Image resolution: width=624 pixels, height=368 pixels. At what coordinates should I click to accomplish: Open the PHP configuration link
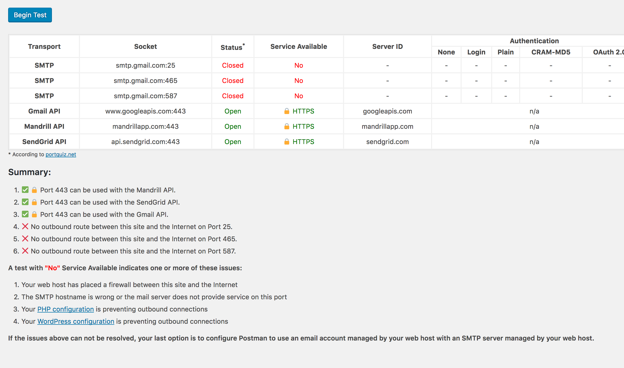coord(66,309)
